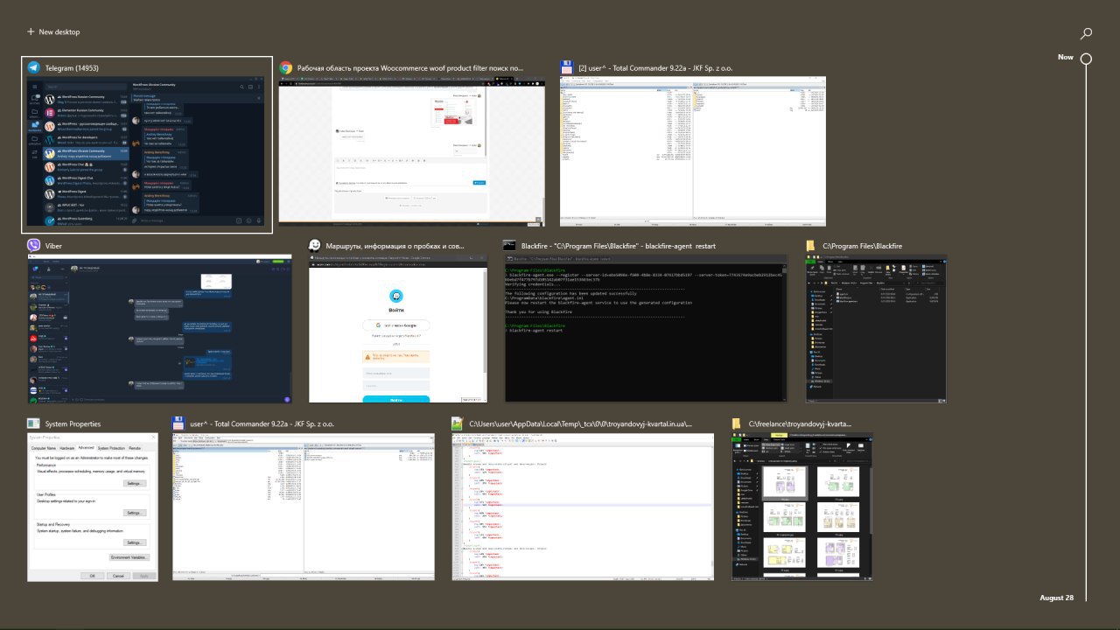Click title "Маршруты, информация о пробках"
This screenshot has width=1120, height=630.
pyautogui.click(x=395, y=247)
